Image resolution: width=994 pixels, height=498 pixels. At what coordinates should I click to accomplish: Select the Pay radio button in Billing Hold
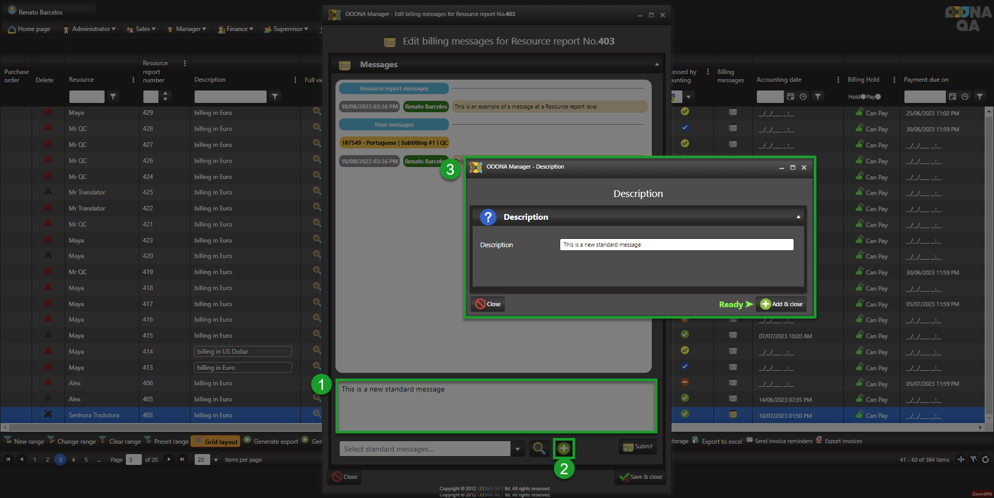point(878,97)
